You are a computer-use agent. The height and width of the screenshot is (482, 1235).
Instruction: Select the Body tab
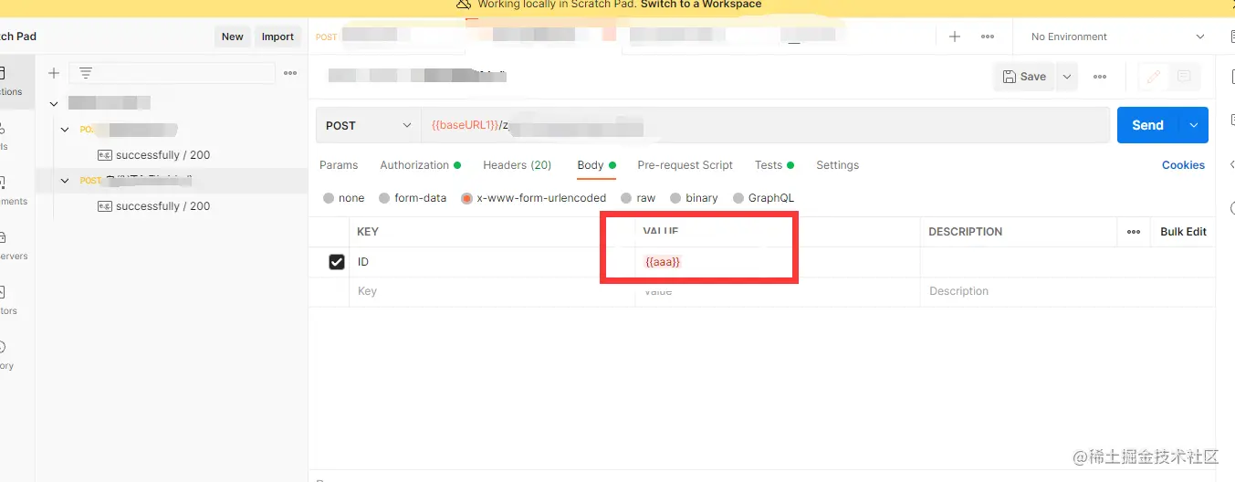596,165
